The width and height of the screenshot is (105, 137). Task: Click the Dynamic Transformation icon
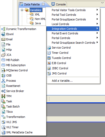coord(3,29)
